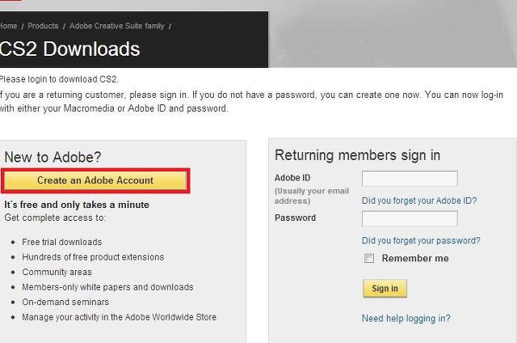The image size is (517, 343).
Task: Click the Create an Adobe Account button
Action: [x=95, y=180]
